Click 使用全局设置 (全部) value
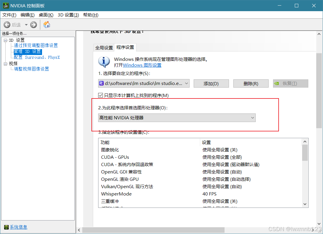 [x=222, y=157]
